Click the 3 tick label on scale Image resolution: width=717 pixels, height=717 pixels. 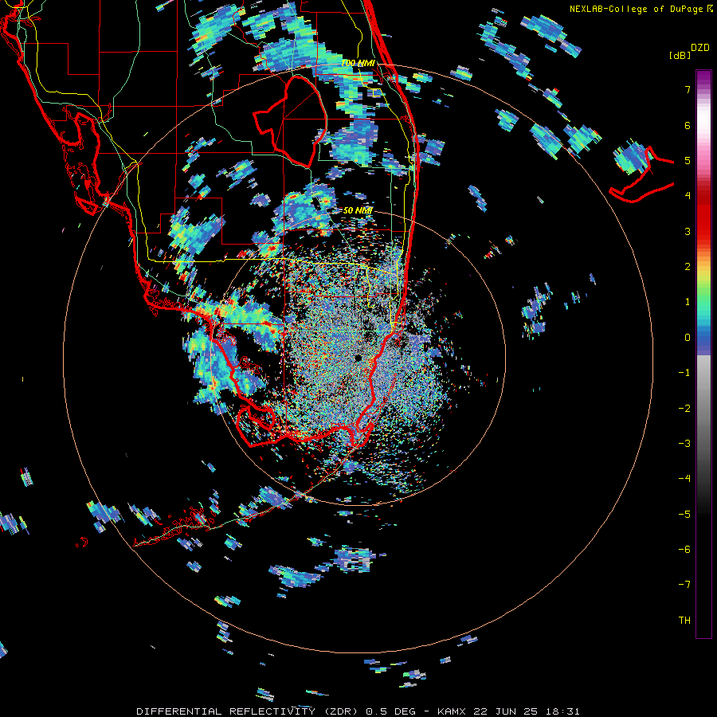click(x=688, y=231)
